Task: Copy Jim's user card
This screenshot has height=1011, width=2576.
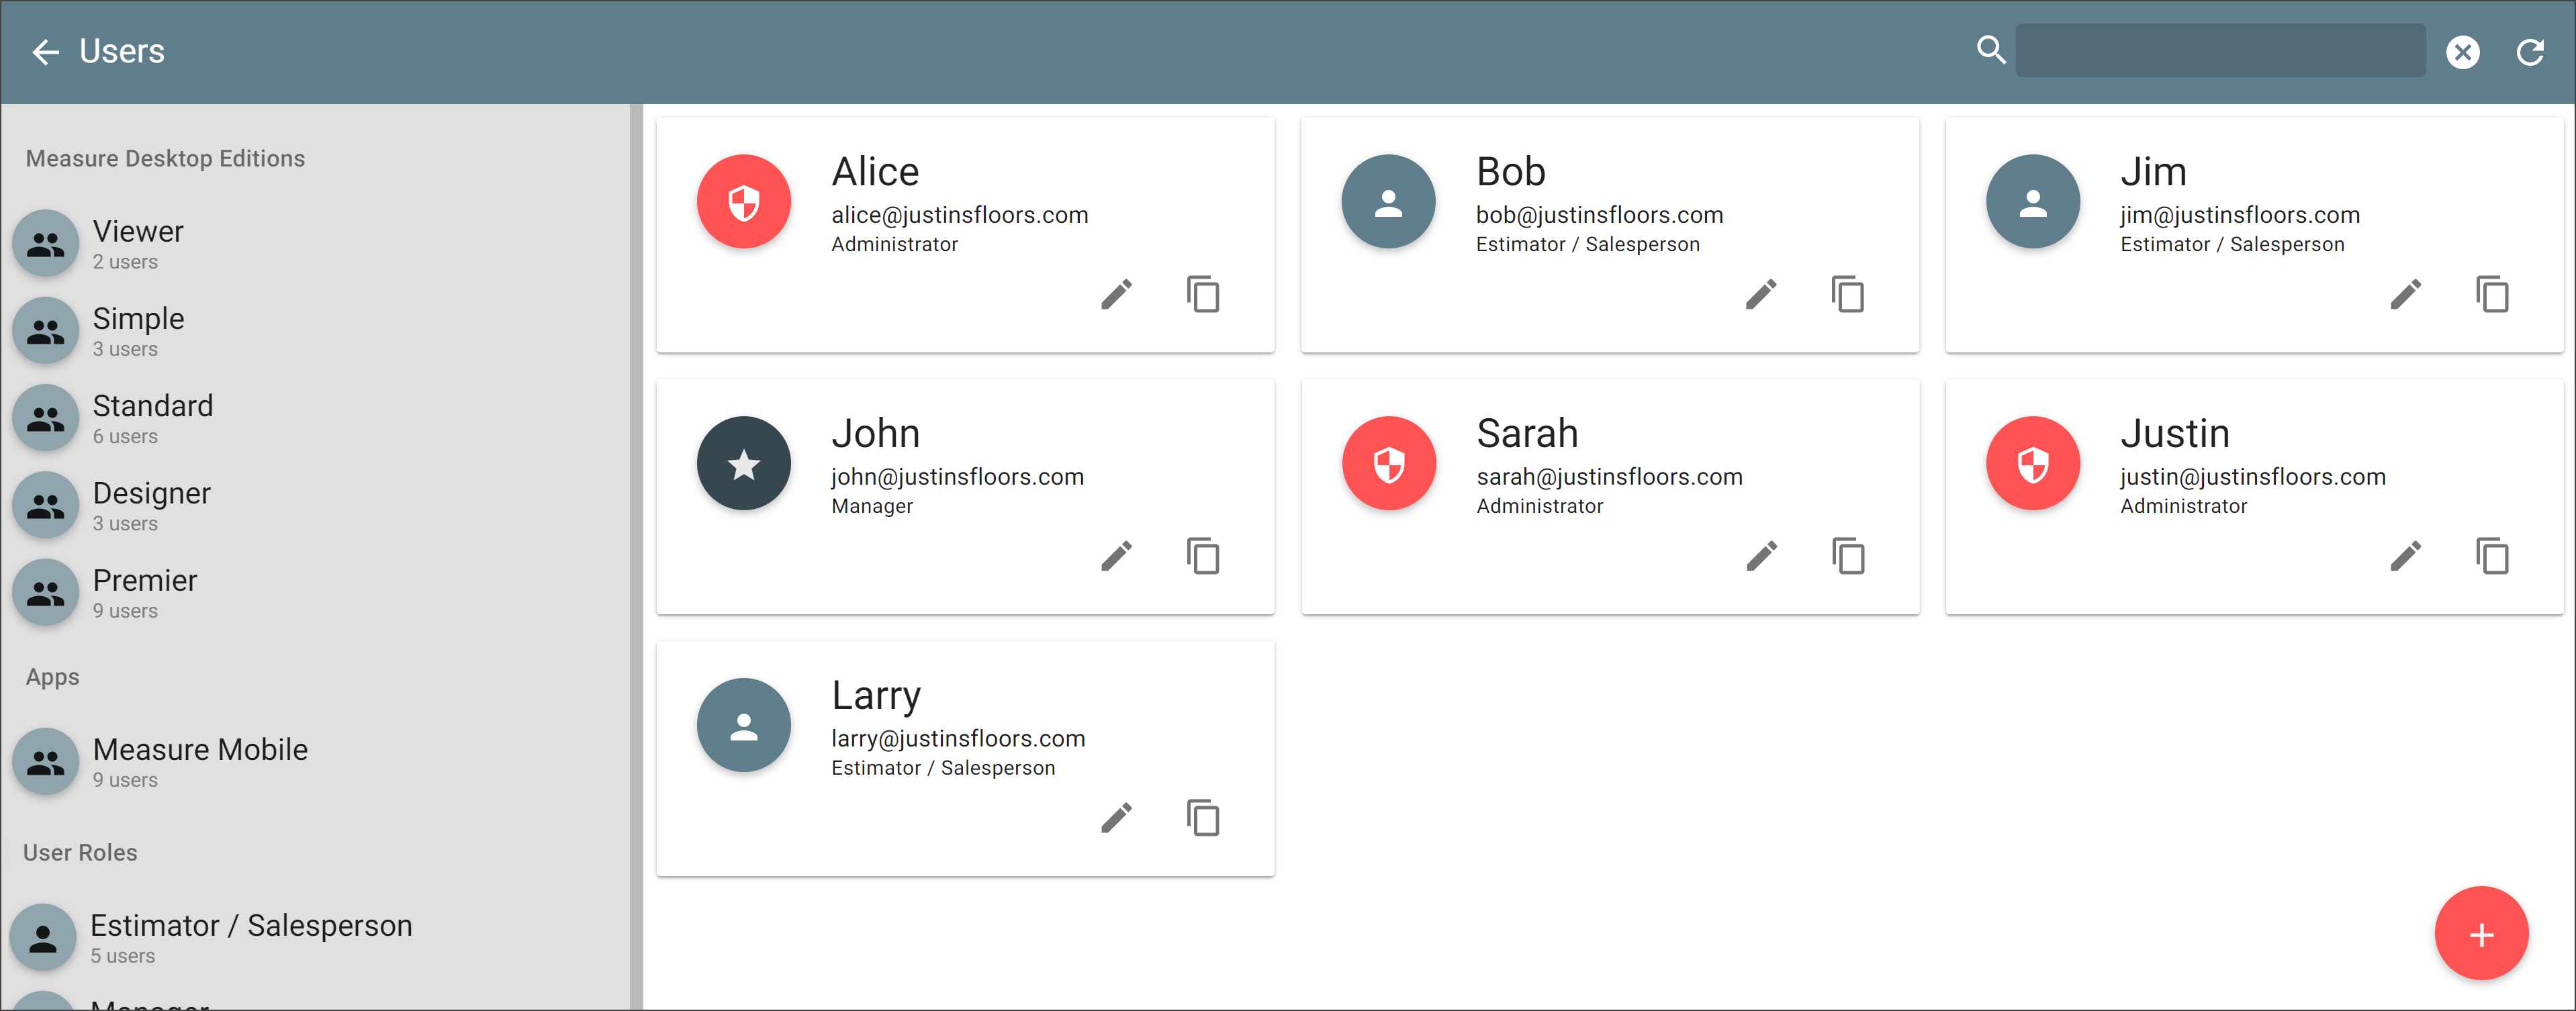Action: (2492, 295)
